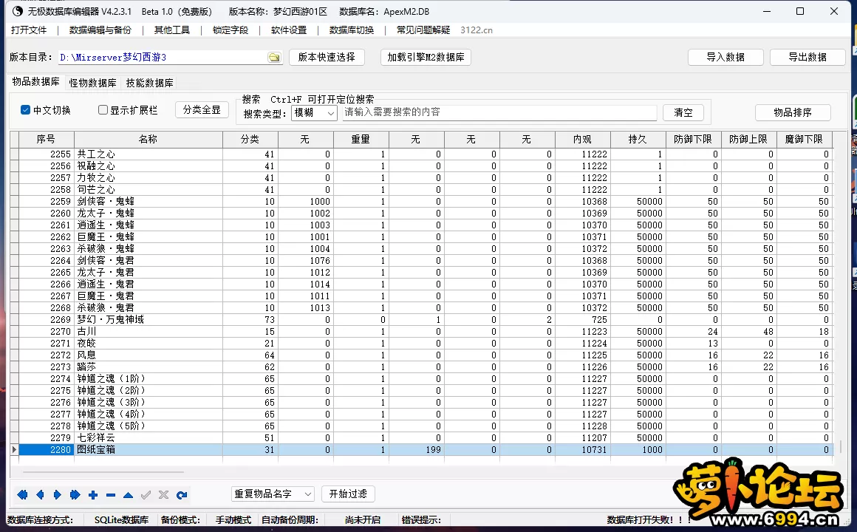
Task: Open 数据库切换 menu
Action: 352,30
